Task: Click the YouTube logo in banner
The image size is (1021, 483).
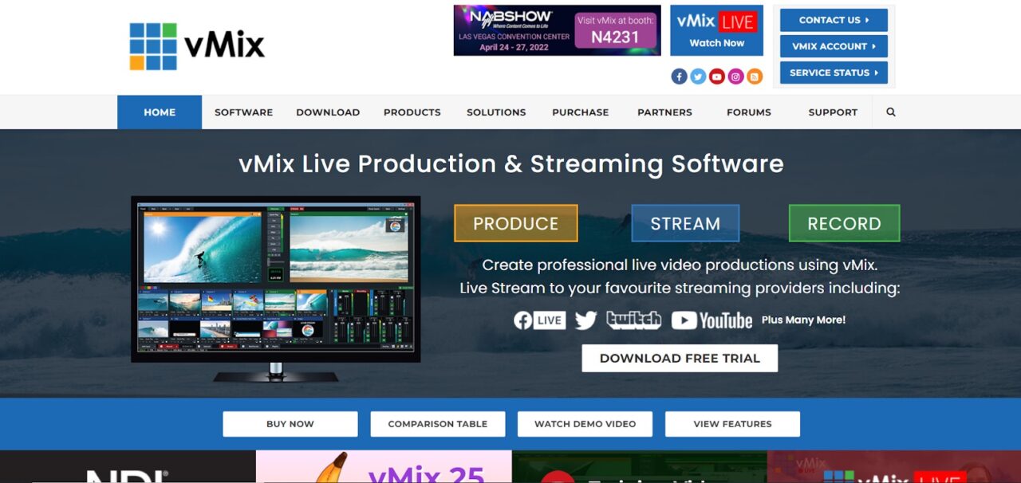Action: (x=712, y=320)
